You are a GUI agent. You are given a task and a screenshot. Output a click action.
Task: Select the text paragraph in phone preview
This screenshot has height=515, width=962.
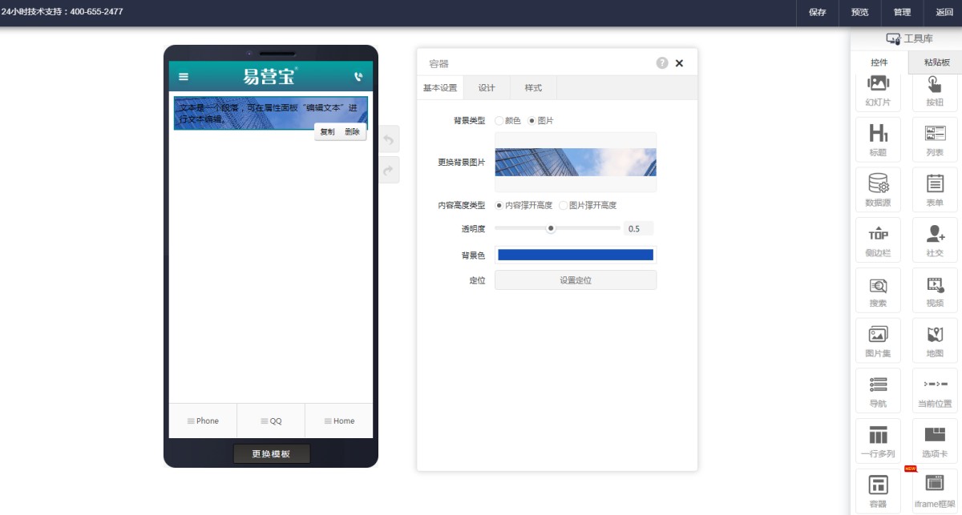pos(267,113)
